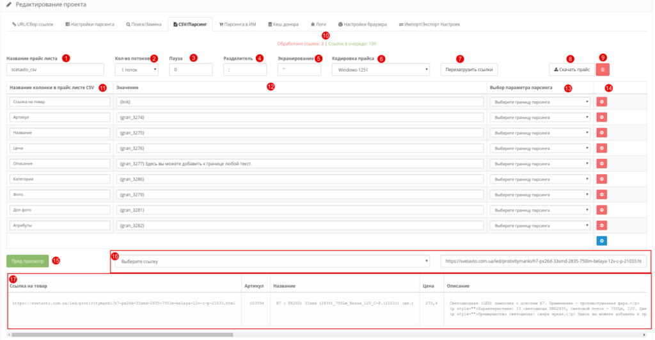655x340 pixels.
Task: Edit the {link} value field
Action: tap(300, 102)
